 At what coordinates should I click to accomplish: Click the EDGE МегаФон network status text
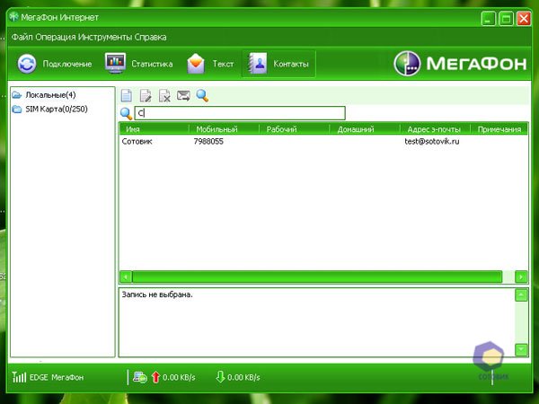57,377
